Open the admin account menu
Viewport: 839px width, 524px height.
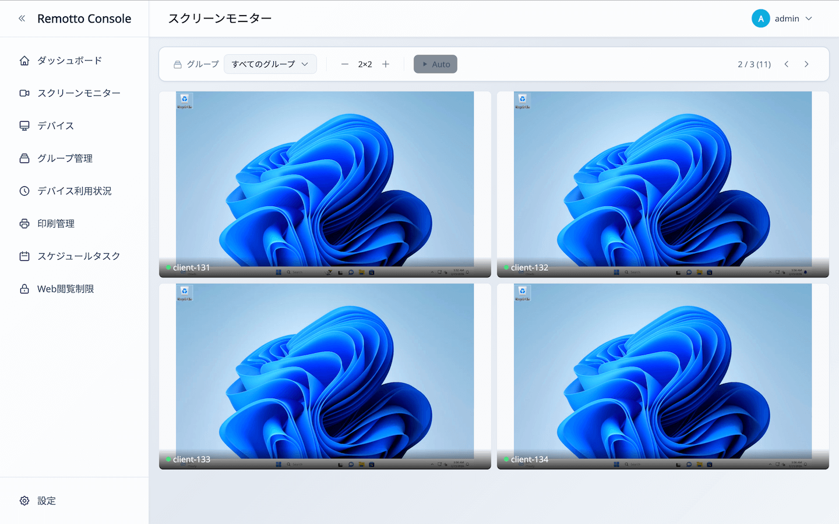coord(783,18)
